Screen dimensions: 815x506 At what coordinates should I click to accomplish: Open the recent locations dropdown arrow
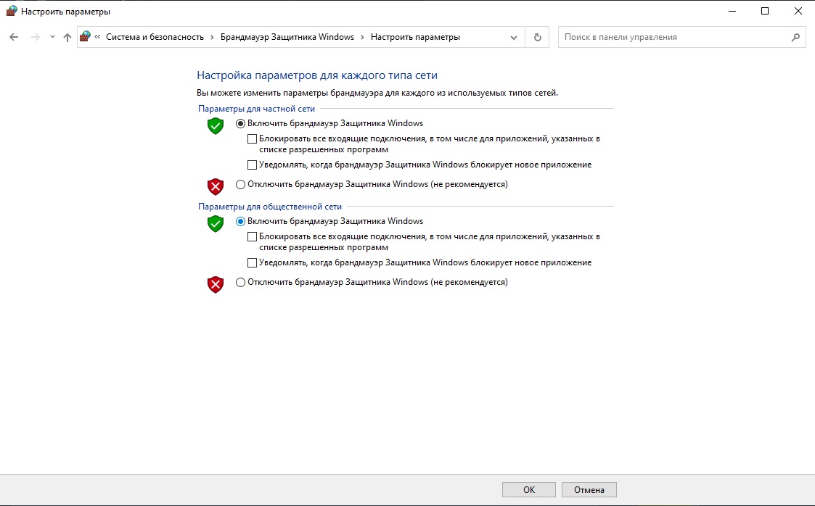point(52,37)
